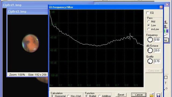Click the dB/Octave knob
Image resolution: width=172 pixels, height=97 pixels.
pos(150,50)
